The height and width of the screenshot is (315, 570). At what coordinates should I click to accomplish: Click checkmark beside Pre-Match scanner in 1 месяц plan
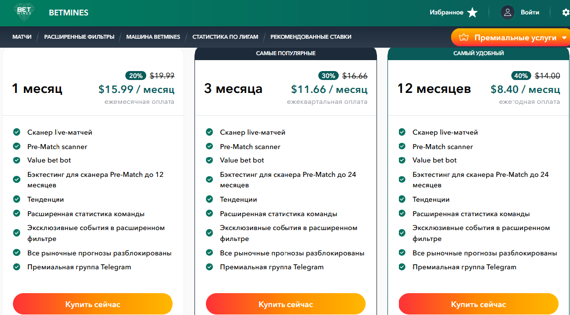[17, 146]
